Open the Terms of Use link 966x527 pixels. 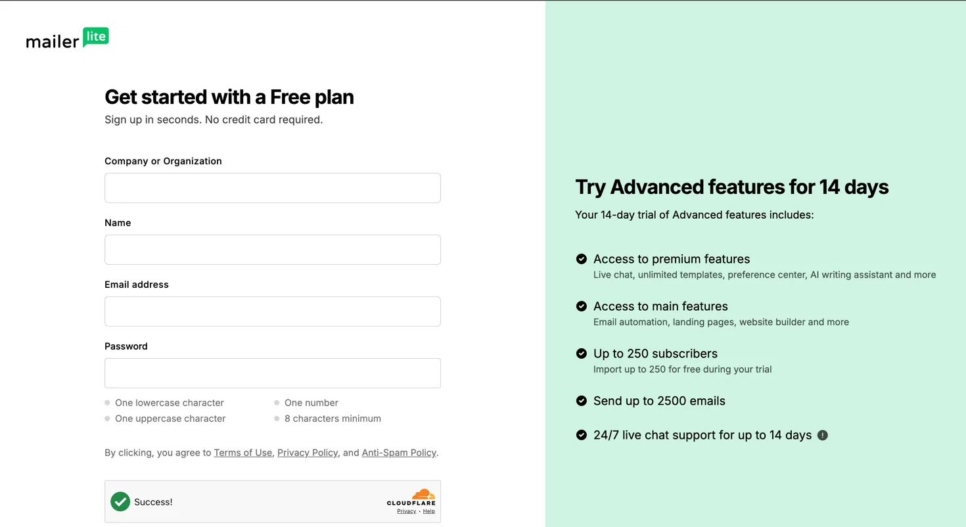pyautogui.click(x=243, y=453)
